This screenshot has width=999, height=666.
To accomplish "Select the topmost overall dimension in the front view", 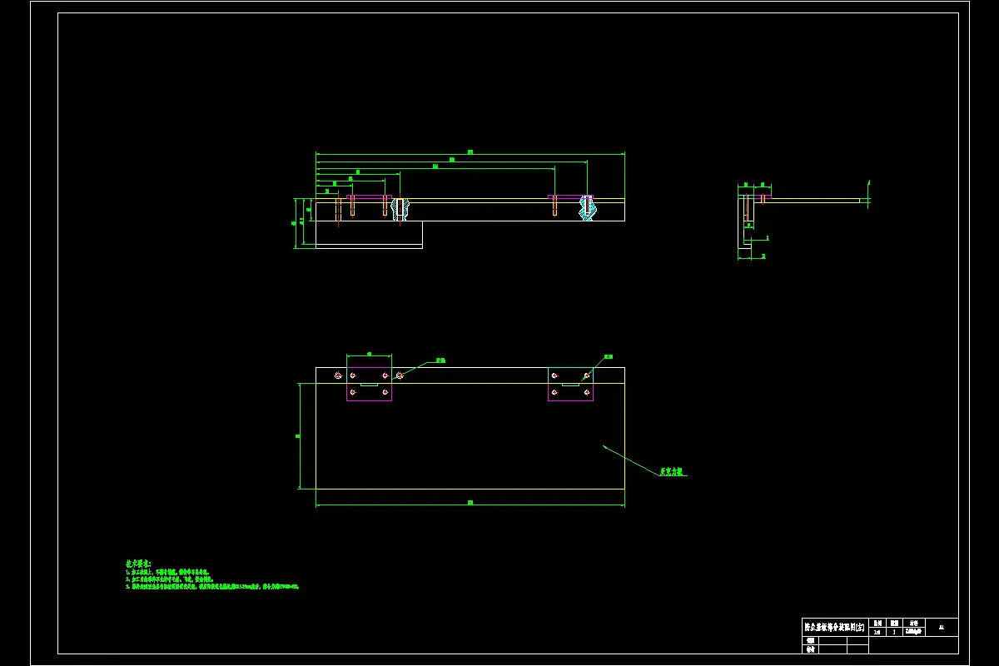I will point(470,152).
